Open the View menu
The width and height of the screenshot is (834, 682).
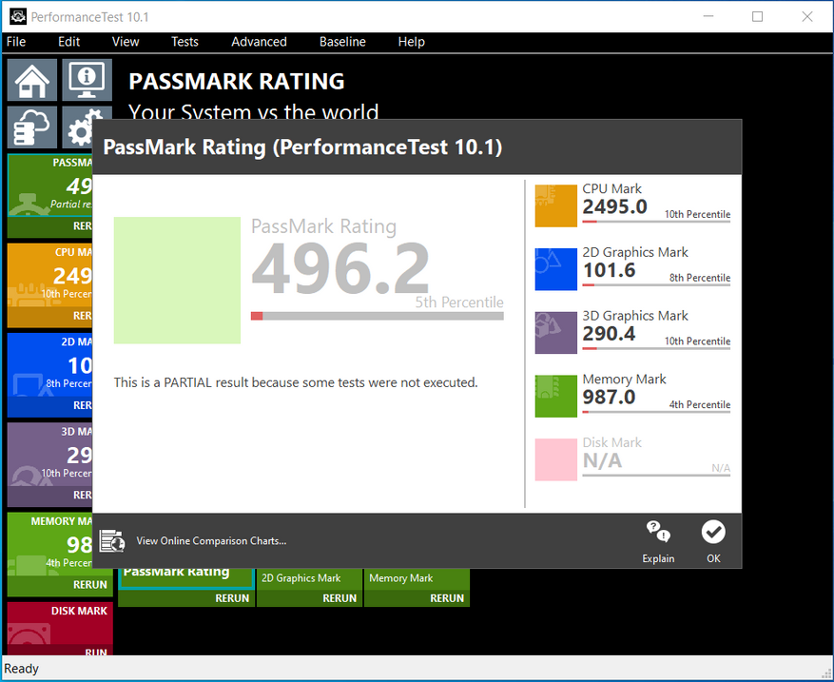click(x=126, y=42)
